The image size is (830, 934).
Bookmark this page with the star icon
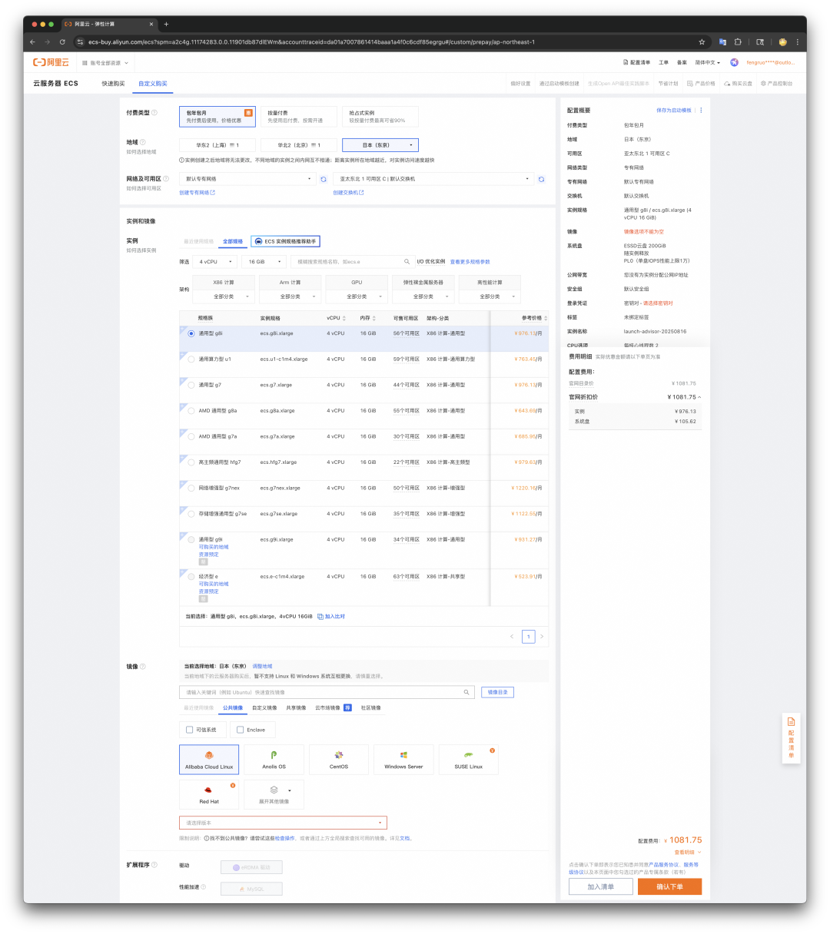[702, 42]
